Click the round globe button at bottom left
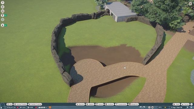This screenshot has height=109, width=194. pyautogui.click(x=2, y=105)
